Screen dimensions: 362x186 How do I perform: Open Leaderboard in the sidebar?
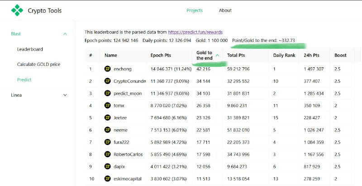point(30,49)
